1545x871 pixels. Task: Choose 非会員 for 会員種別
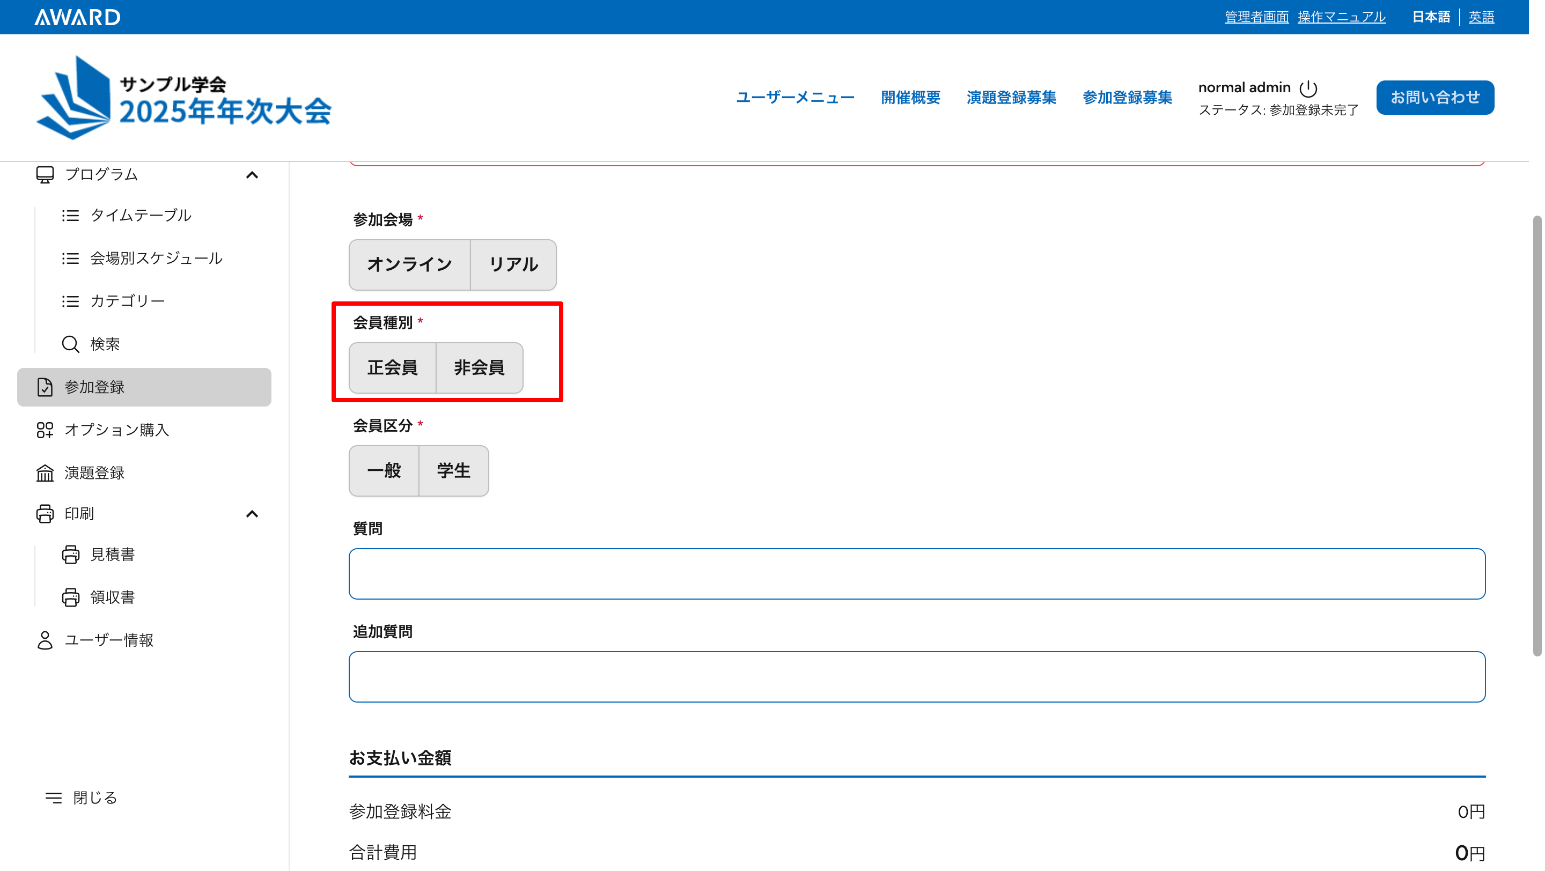click(x=479, y=368)
